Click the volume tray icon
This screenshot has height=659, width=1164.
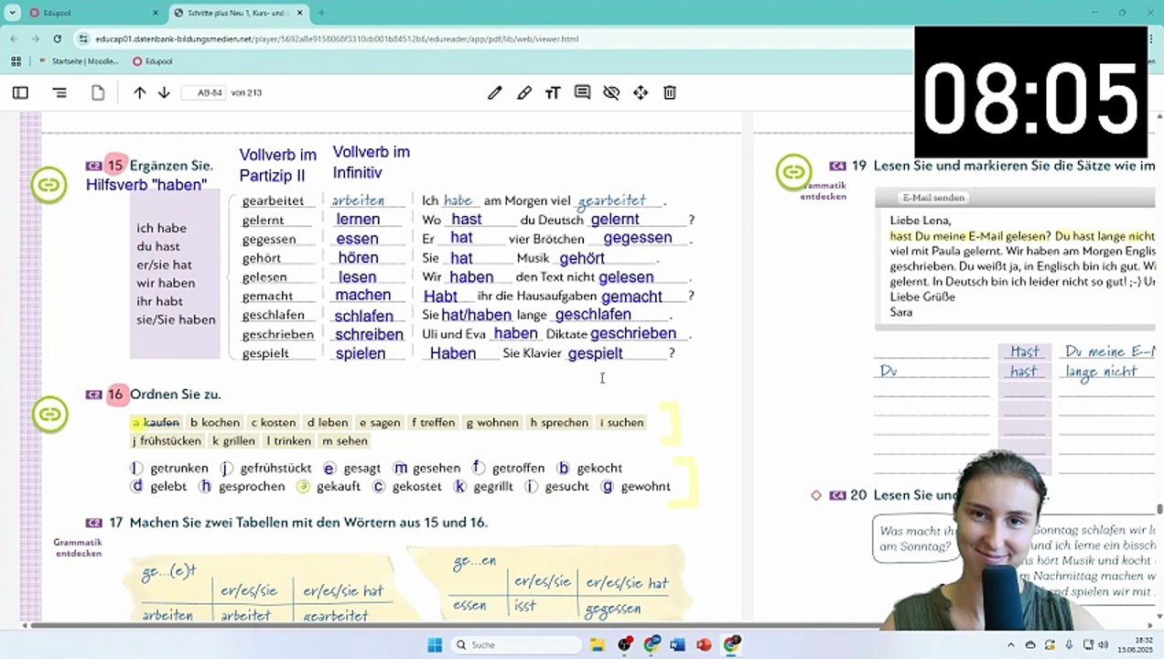pos(1103,645)
